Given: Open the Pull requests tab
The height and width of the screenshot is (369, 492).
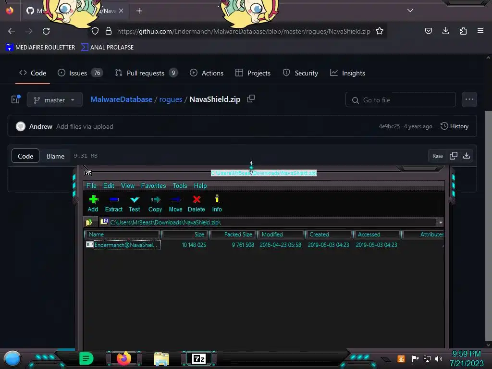Looking at the screenshot, I should click(x=146, y=73).
